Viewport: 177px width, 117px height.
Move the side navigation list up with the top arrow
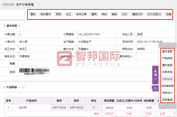(x=167, y=46)
